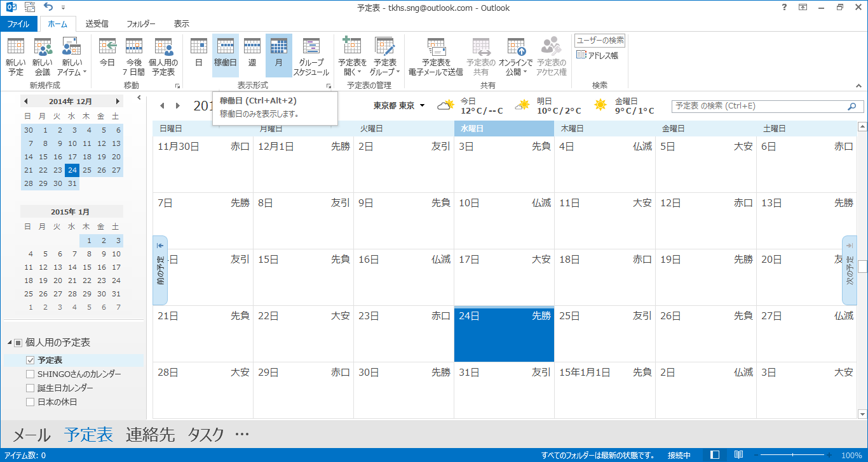This screenshot has height=462, width=868.
Task: Collapse the folder pane with the arrow
Action: click(139, 98)
